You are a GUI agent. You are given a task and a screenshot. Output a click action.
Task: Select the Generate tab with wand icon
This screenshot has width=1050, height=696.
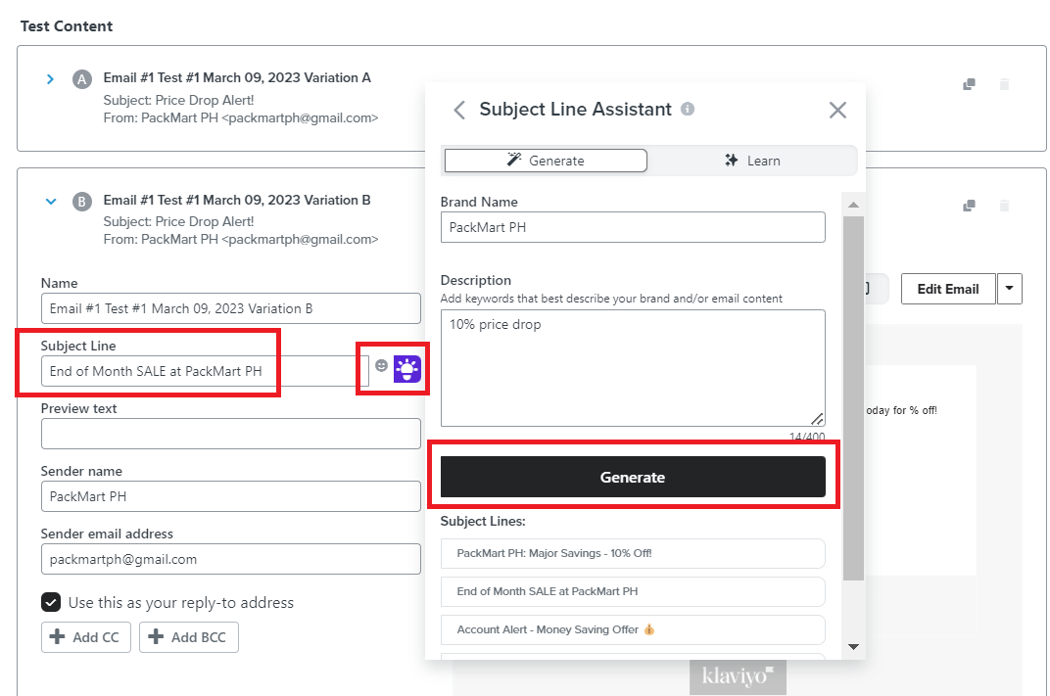click(546, 161)
